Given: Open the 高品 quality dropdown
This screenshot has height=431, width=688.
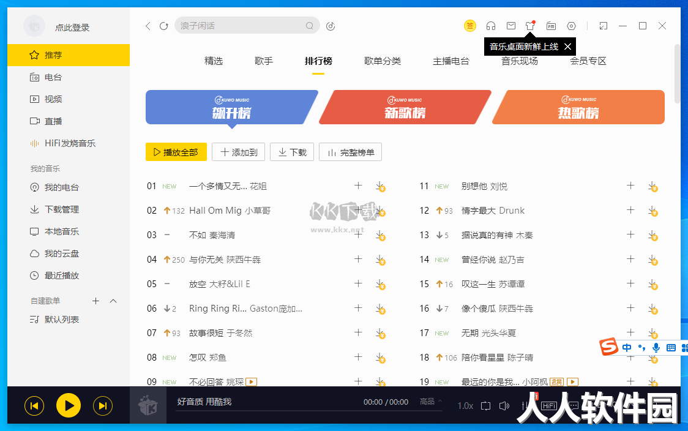Looking at the screenshot, I should tap(430, 401).
